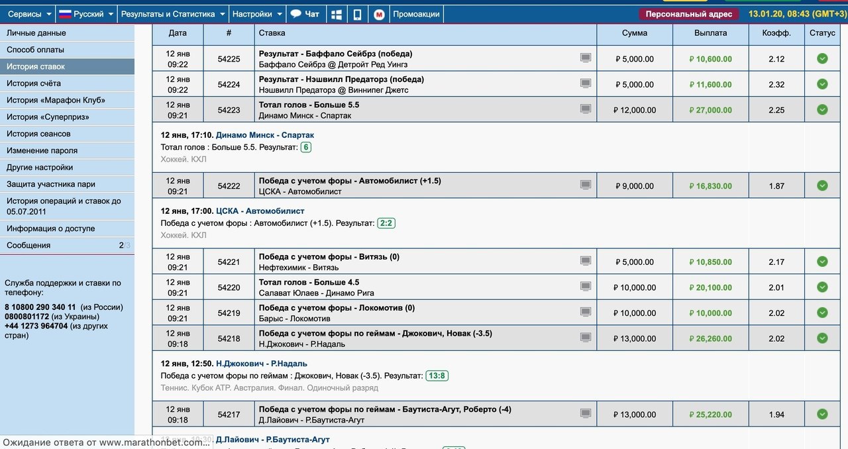Image resolution: width=848 pixels, height=449 pixels.
Task: Click the Windows app icon
Action: coord(337,14)
